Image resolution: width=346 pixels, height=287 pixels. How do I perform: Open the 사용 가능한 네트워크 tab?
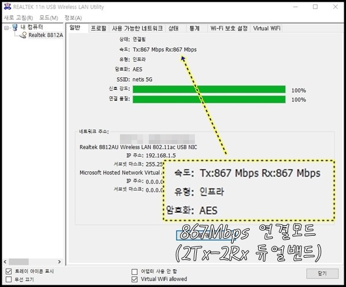coord(137,28)
